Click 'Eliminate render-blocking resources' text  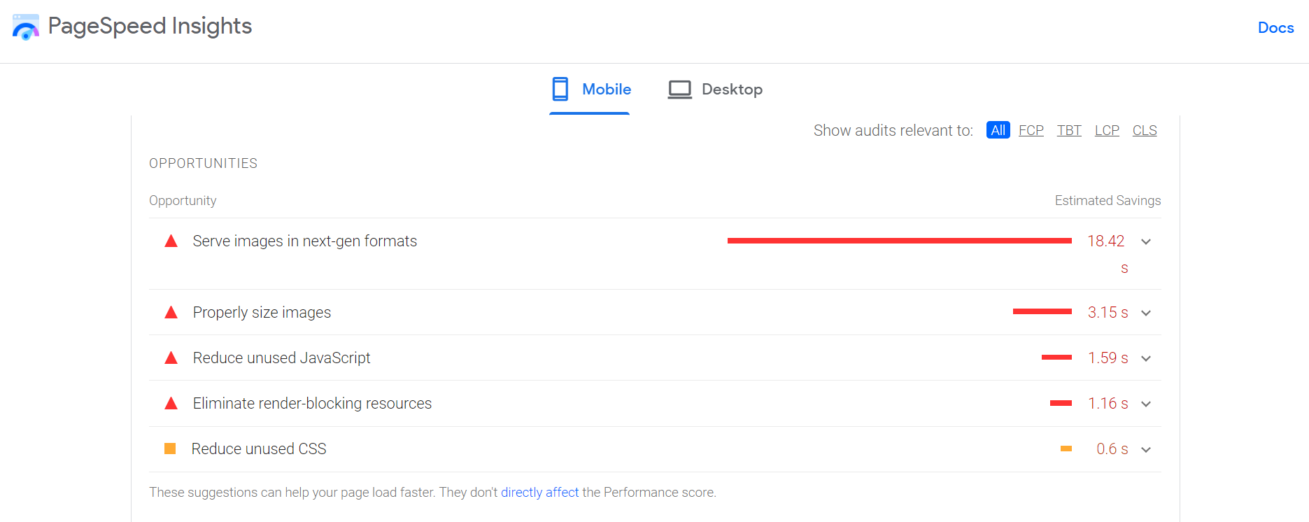point(312,403)
